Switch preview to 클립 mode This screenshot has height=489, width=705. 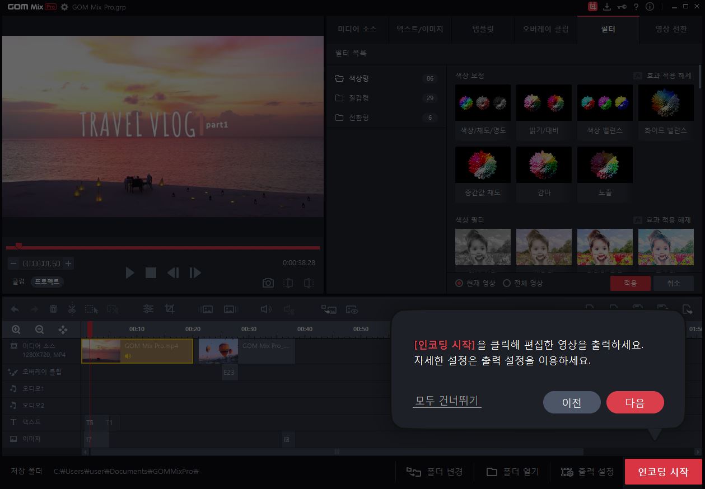pos(18,281)
